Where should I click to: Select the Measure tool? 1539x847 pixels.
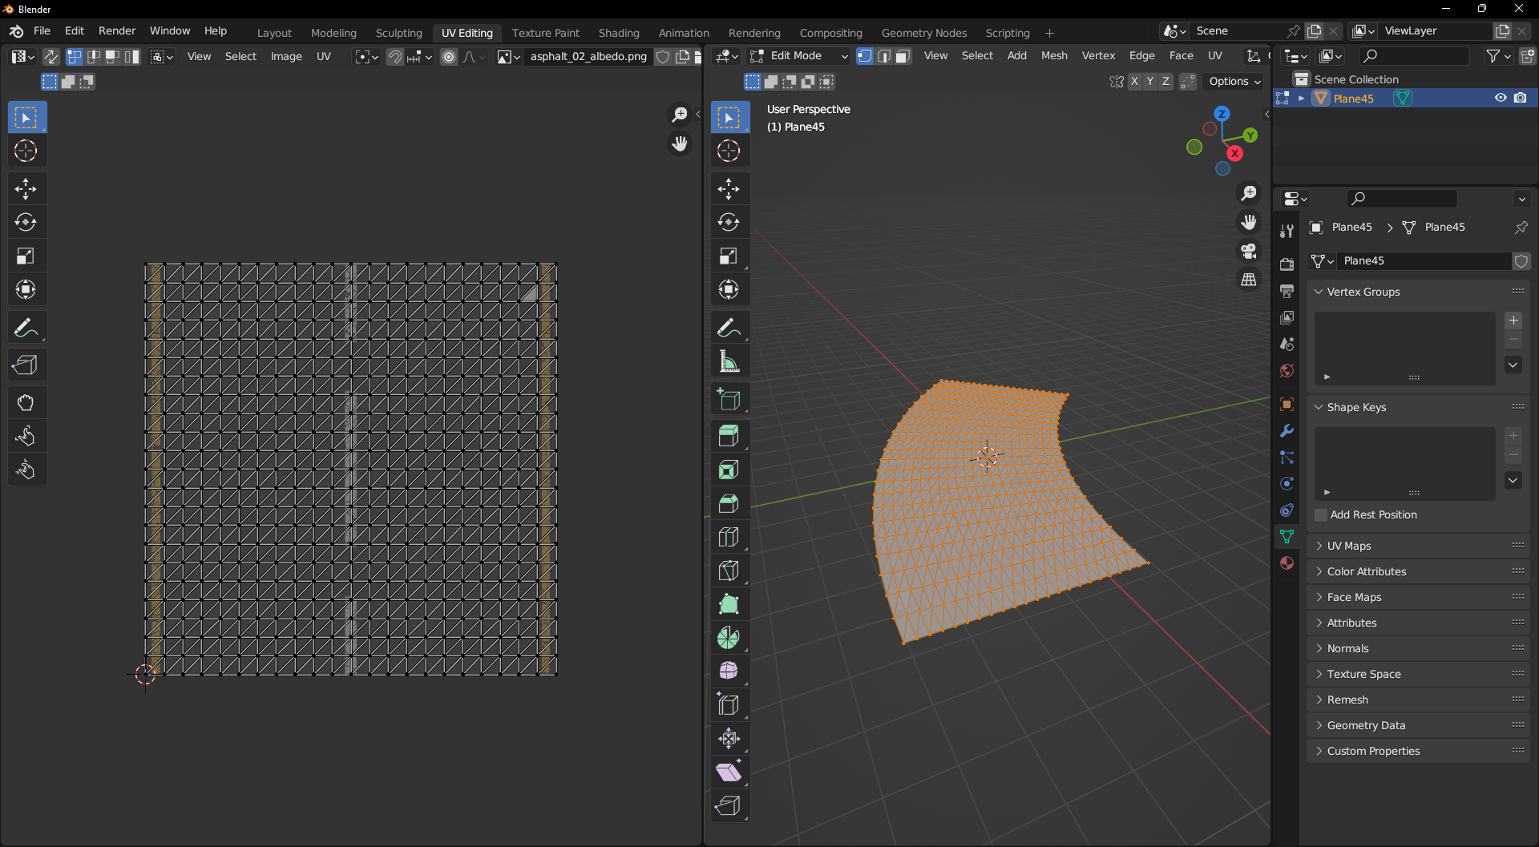(x=730, y=360)
